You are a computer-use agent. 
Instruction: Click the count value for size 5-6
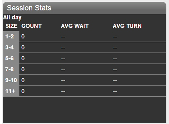(23, 58)
